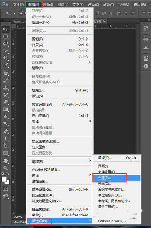Click the foreground color swatch
Screen dimensions: 151x228
coord(4,179)
